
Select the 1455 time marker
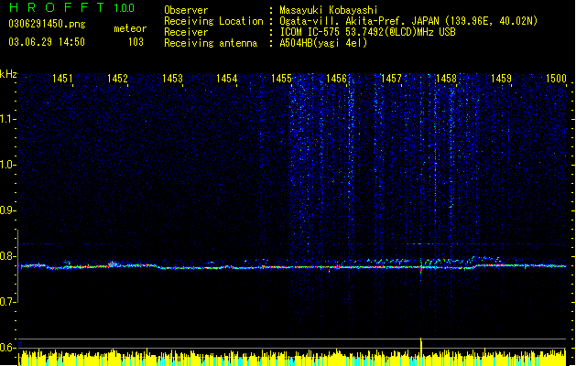pyautogui.click(x=281, y=79)
